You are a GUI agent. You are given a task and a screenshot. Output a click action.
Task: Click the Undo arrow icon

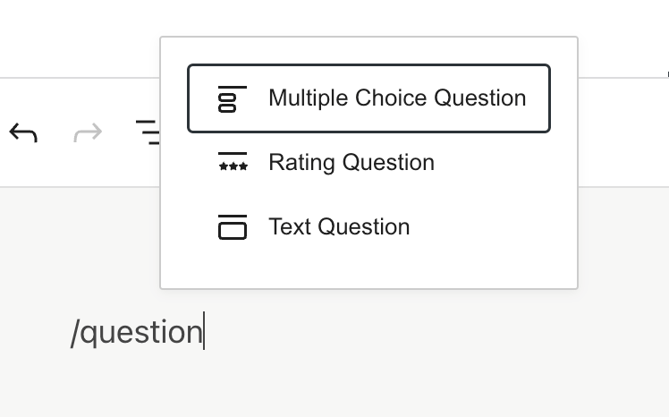point(23,133)
